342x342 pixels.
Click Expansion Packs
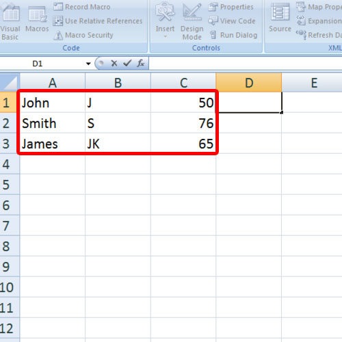coord(319,21)
